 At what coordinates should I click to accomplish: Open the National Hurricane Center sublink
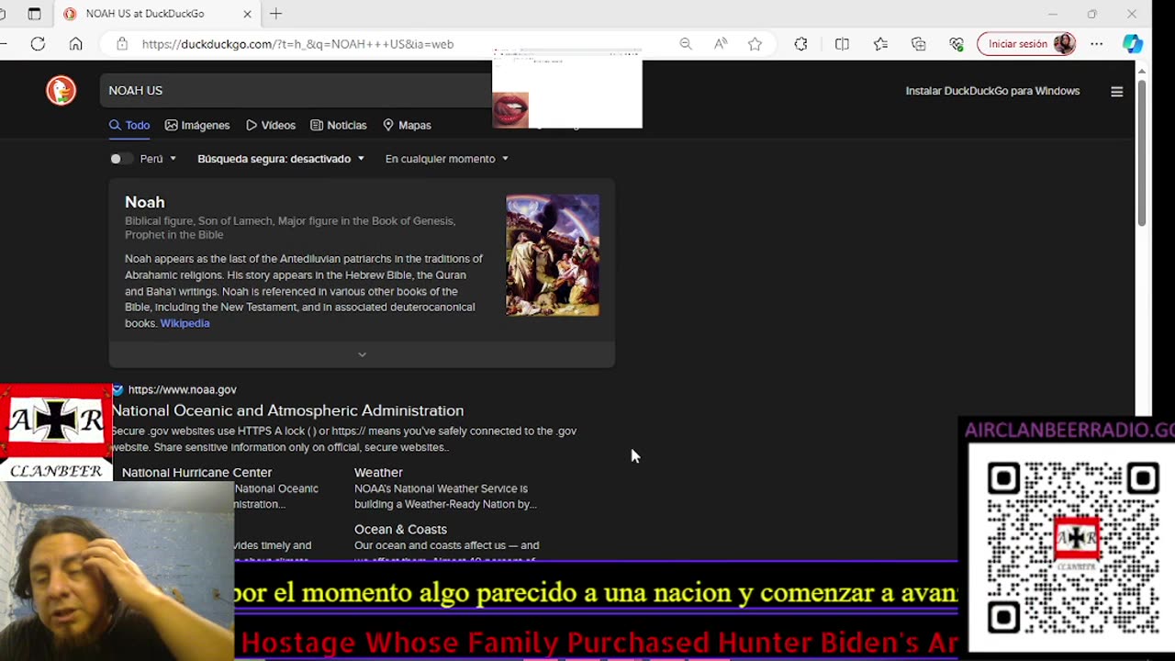[x=196, y=472]
